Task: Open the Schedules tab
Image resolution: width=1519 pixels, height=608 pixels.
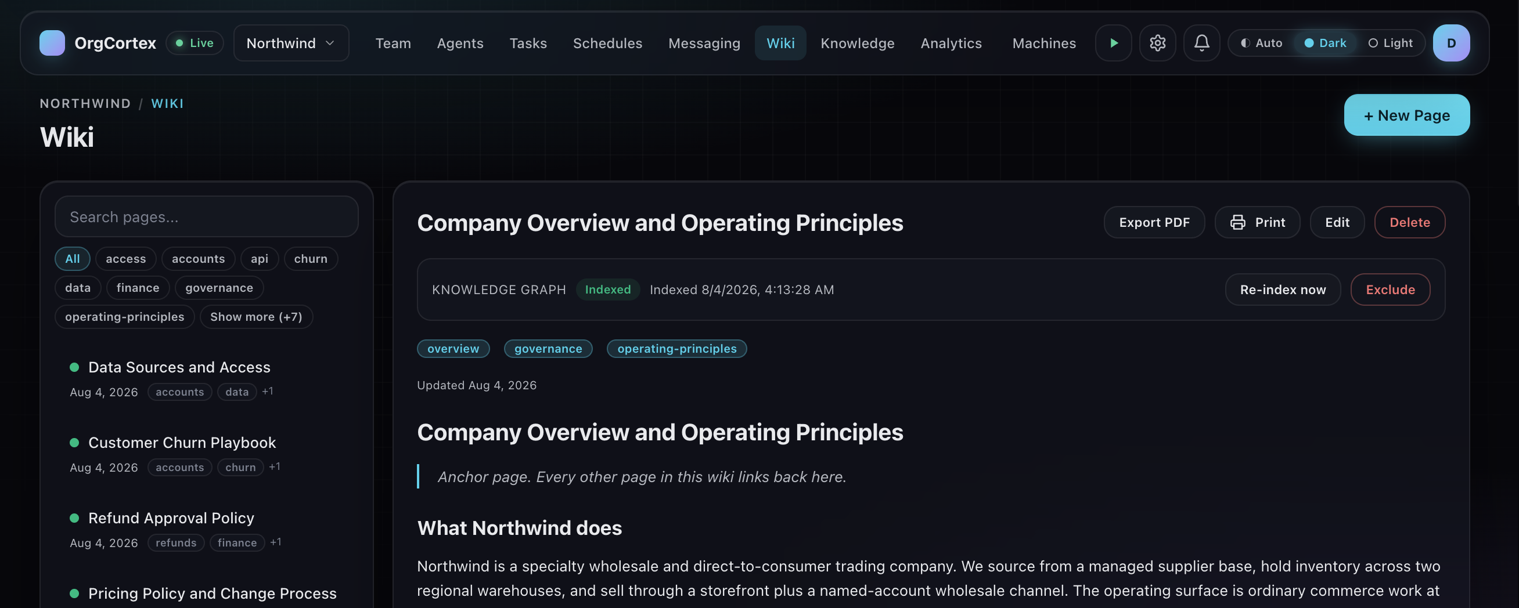Action: pos(607,43)
